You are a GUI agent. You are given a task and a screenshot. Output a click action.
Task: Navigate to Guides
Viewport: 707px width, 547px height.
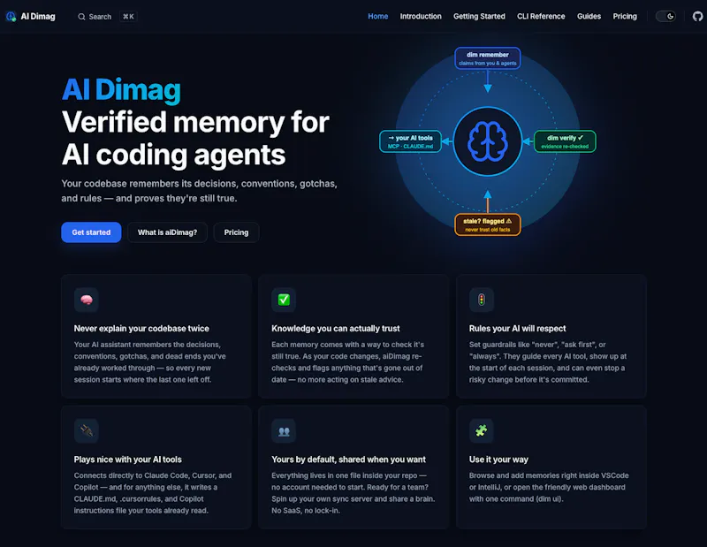pyautogui.click(x=589, y=16)
